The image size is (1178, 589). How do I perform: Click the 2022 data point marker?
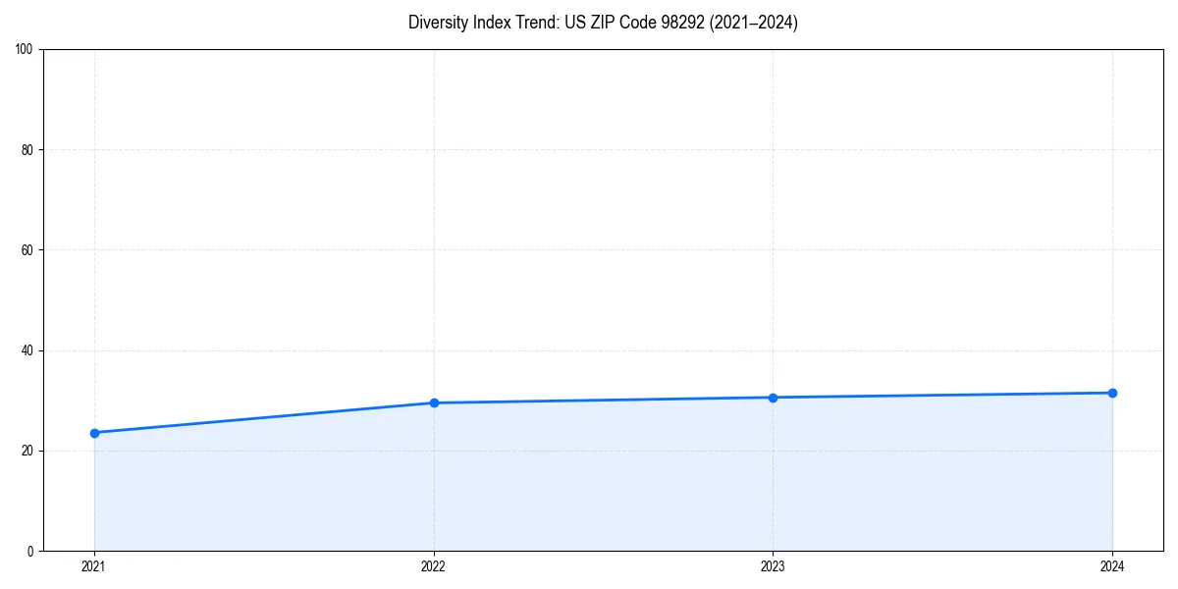434,402
